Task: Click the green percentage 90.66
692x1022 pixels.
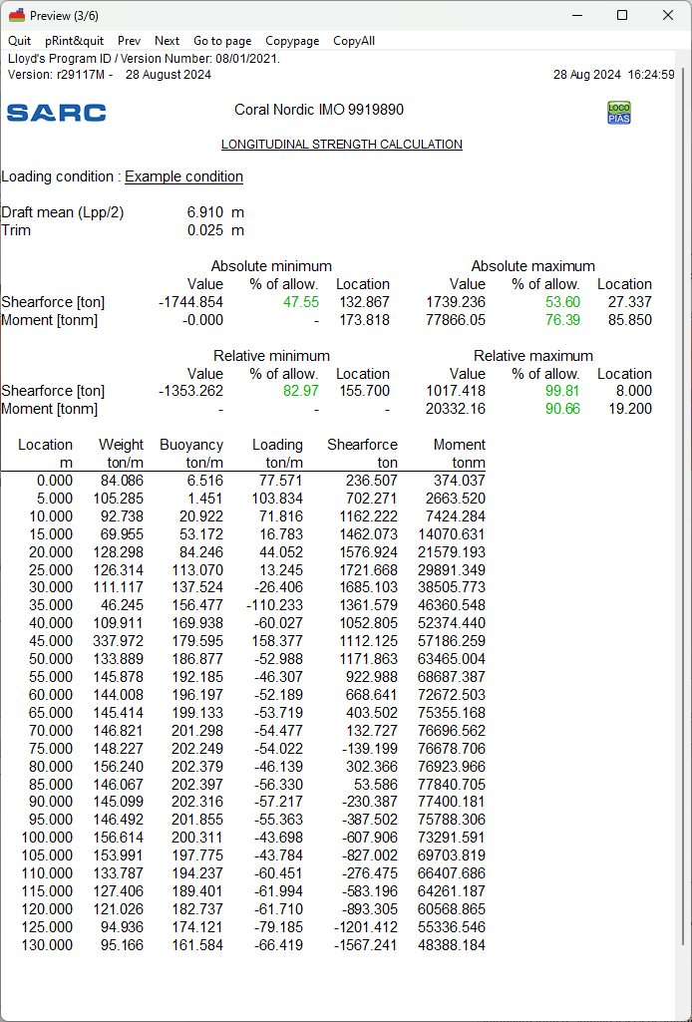Action: (562, 409)
